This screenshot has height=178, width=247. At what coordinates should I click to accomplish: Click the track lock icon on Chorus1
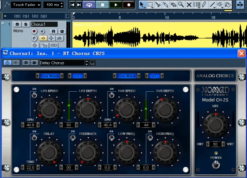pos(44,46)
